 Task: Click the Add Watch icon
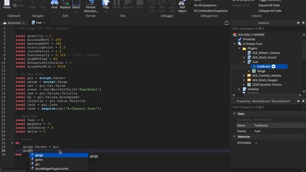182,3
